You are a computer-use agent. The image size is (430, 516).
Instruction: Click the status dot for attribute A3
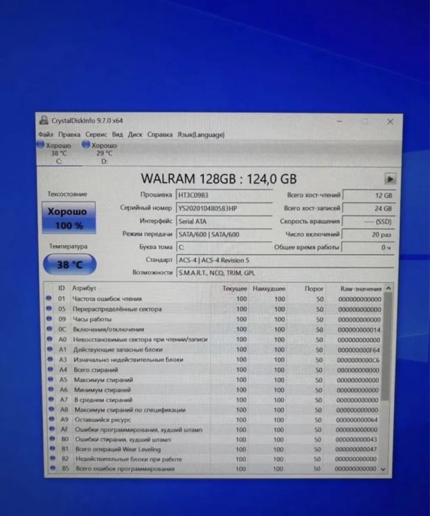51,359
